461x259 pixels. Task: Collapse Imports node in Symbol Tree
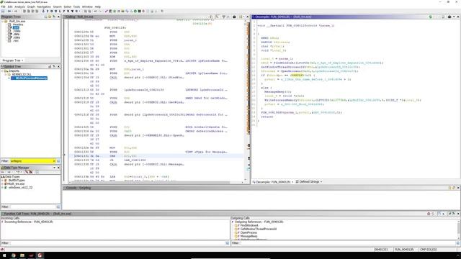[x=2, y=71]
